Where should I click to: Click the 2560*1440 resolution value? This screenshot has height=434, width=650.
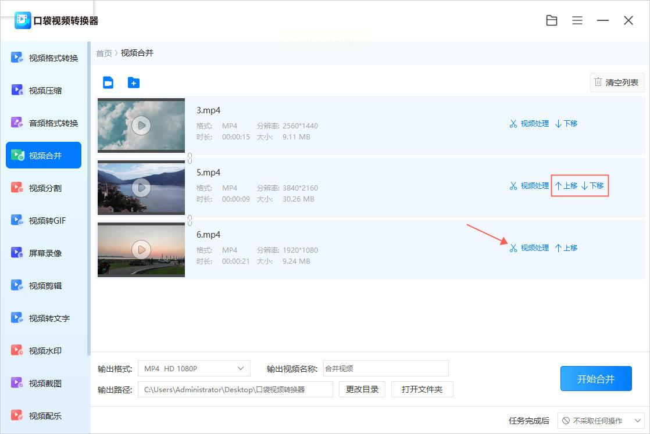click(300, 125)
